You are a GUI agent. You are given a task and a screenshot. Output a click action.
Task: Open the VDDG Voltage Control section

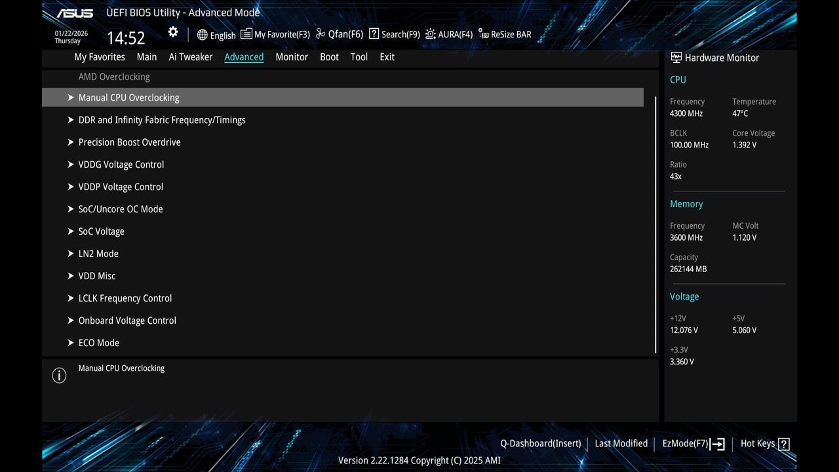pyautogui.click(x=121, y=165)
